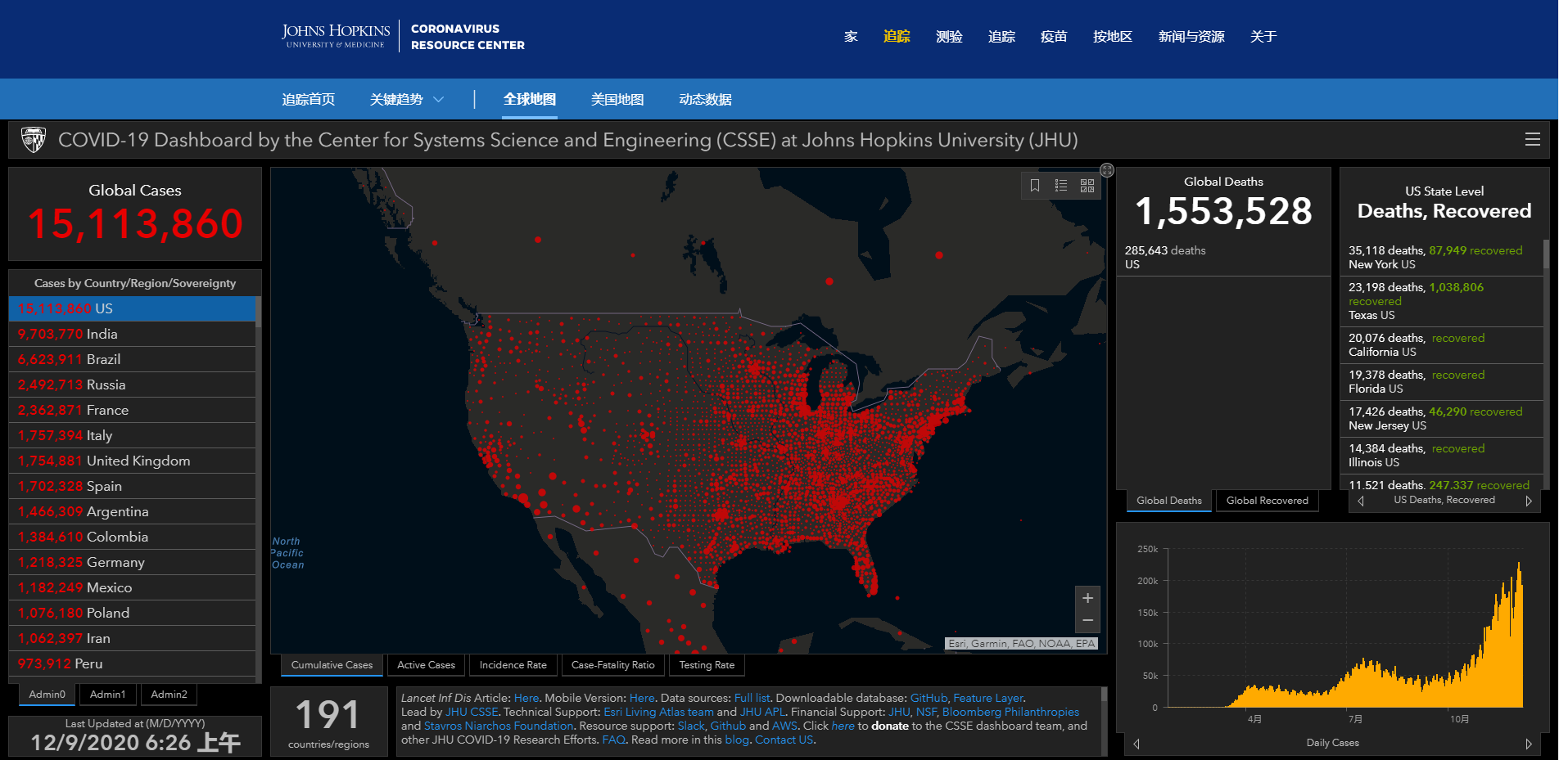Viewport: 1559px width, 760px height.
Task: Switch country list to Admin1 level
Action: [x=108, y=695]
